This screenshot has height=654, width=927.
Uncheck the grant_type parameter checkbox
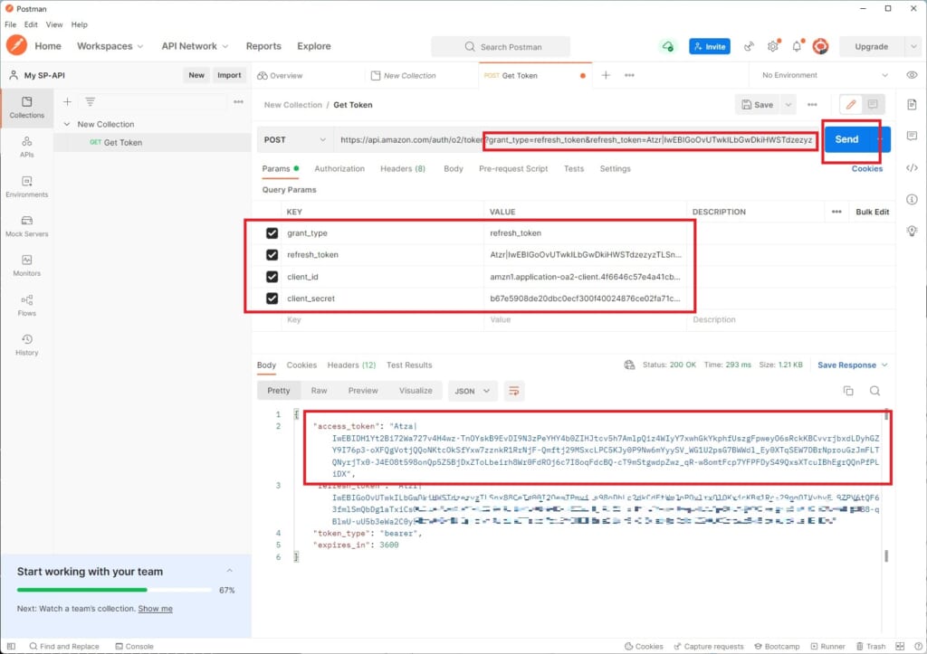click(272, 232)
